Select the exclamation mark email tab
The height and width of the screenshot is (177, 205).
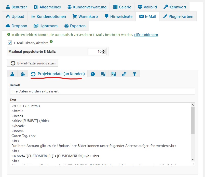(x=93, y=74)
